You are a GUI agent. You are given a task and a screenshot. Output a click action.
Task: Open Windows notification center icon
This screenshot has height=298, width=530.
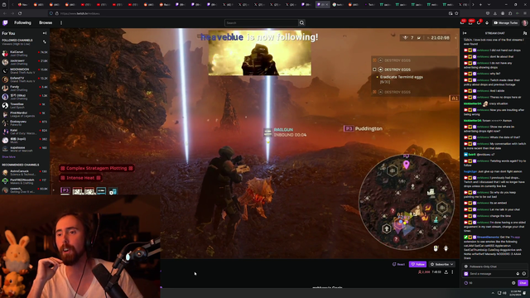point(525,293)
